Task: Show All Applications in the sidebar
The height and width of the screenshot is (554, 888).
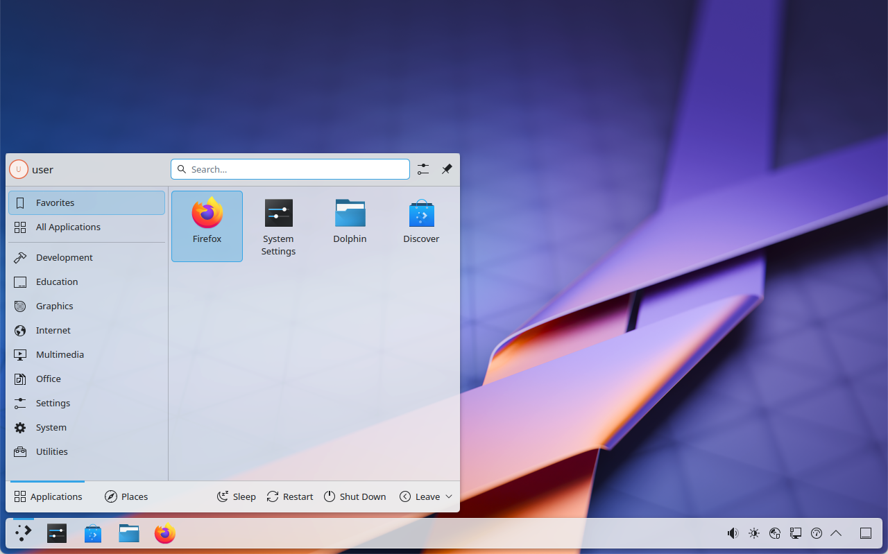Action: pos(68,227)
